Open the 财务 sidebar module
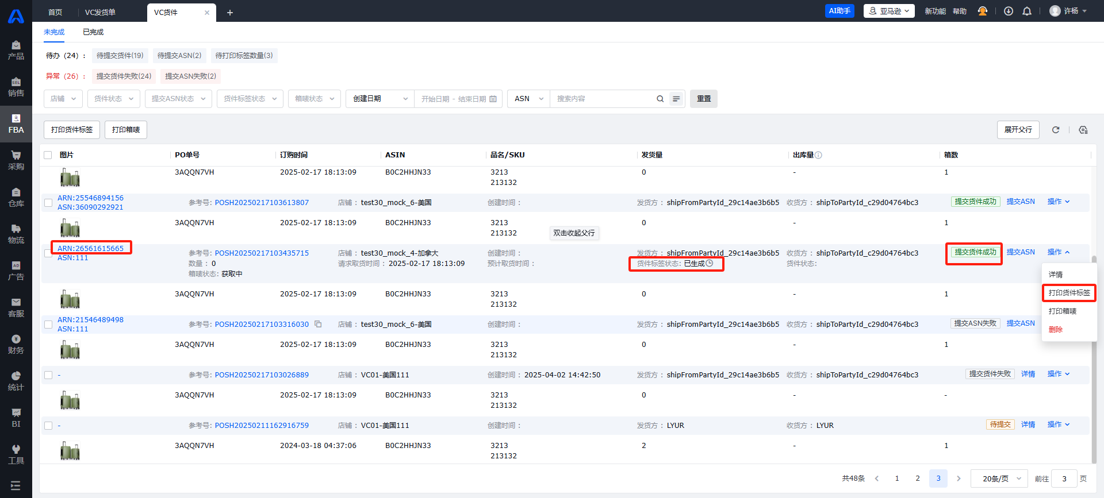 pyautogui.click(x=16, y=345)
